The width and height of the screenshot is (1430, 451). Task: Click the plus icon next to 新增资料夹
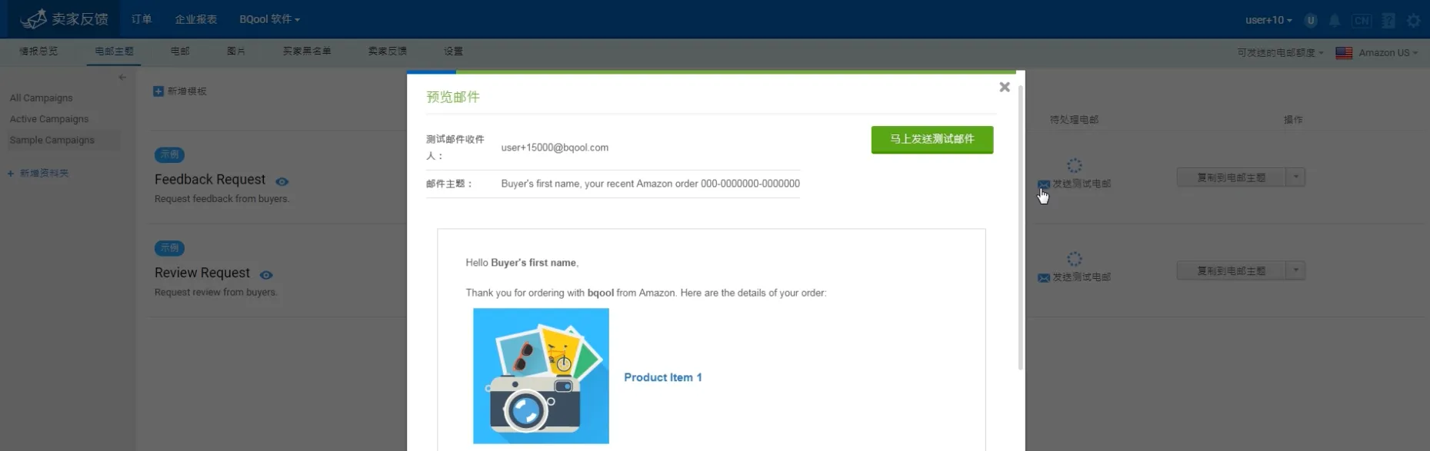point(11,174)
